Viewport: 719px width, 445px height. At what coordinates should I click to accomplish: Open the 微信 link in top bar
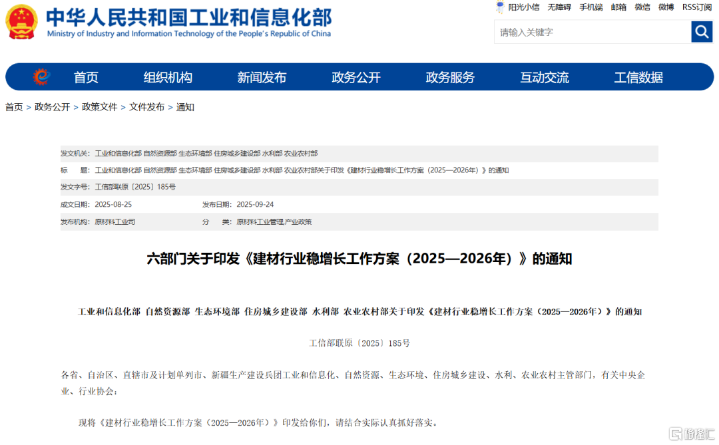[x=642, y=7]
